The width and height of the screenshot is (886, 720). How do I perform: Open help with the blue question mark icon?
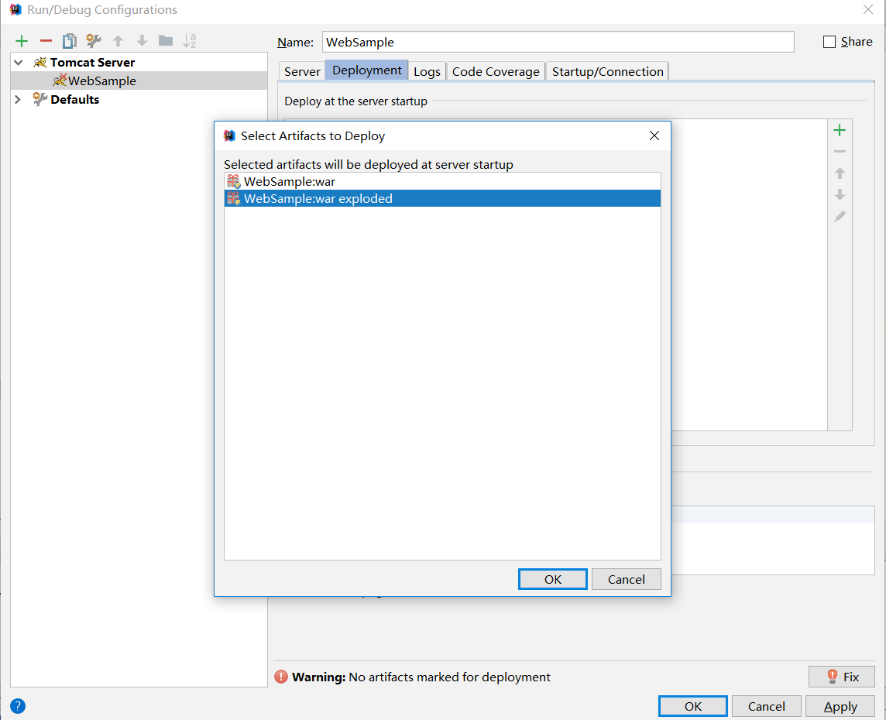[x=18, y=706]
